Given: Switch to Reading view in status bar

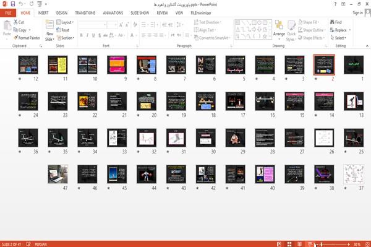Looking at the screenshot, I should 299,244.
